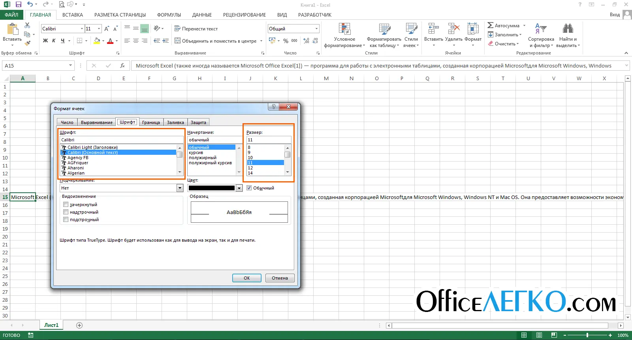The image size is (632, 340).
Task: Open the font name dropdown in ribbon
Action: click(82, 29)
